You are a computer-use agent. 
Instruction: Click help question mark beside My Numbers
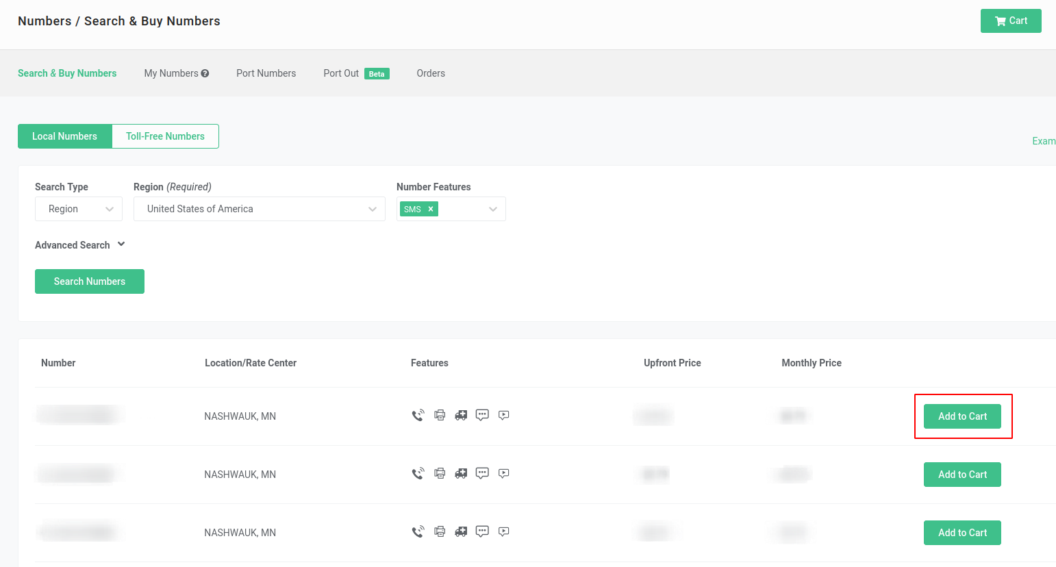coord(205,73)
